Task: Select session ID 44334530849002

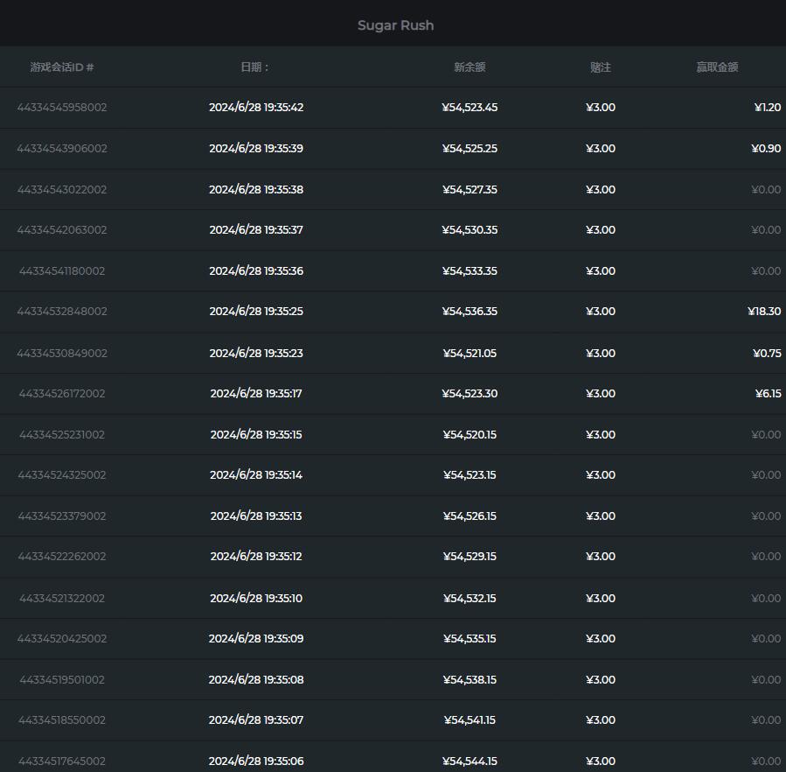Action: 62,354
